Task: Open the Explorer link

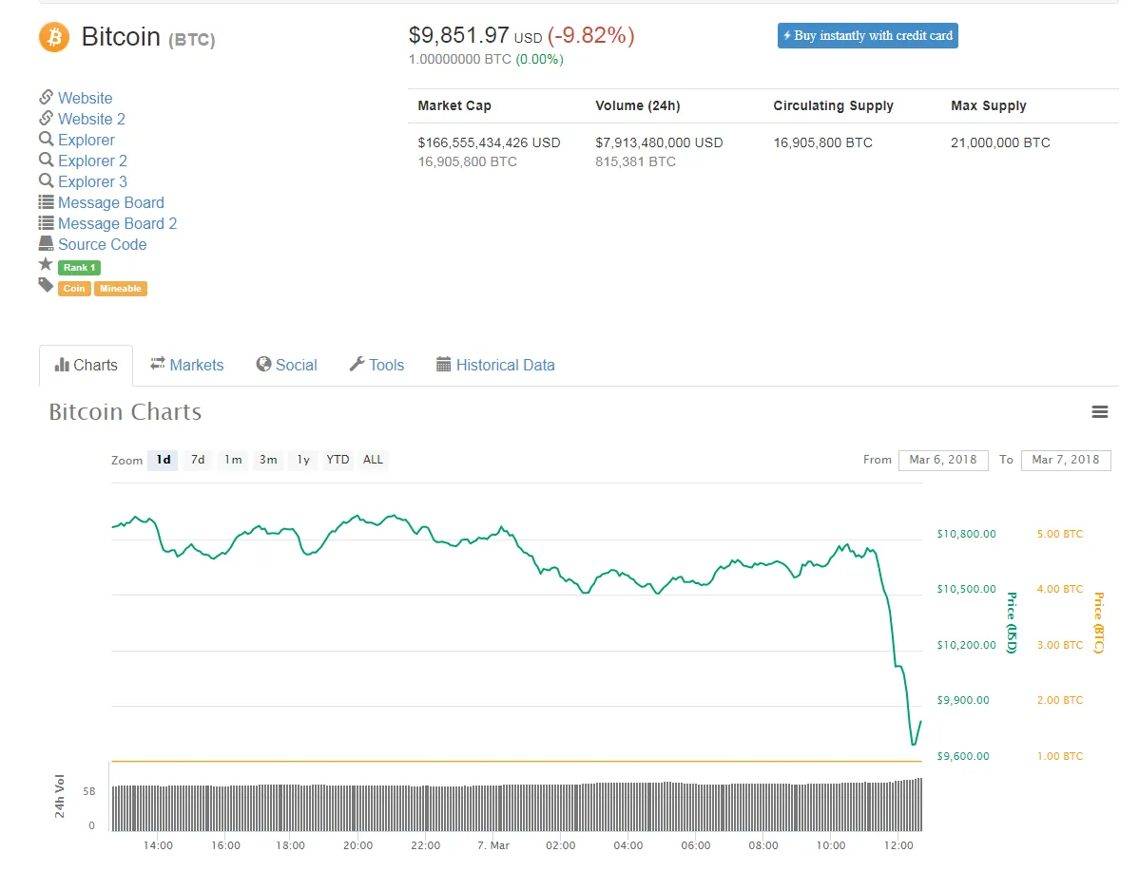Action: 87,140
